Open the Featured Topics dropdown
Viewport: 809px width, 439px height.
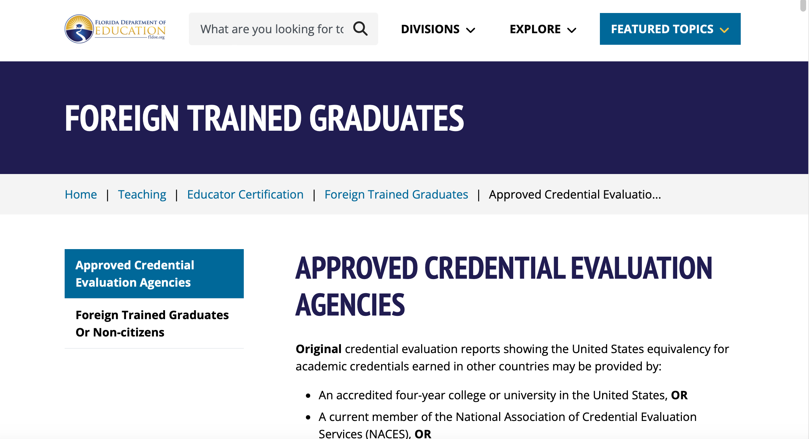coord(662,29)
